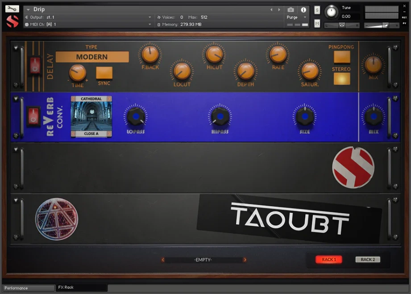
Task: Select the RACK 2 button
Action: click(368, 260)
